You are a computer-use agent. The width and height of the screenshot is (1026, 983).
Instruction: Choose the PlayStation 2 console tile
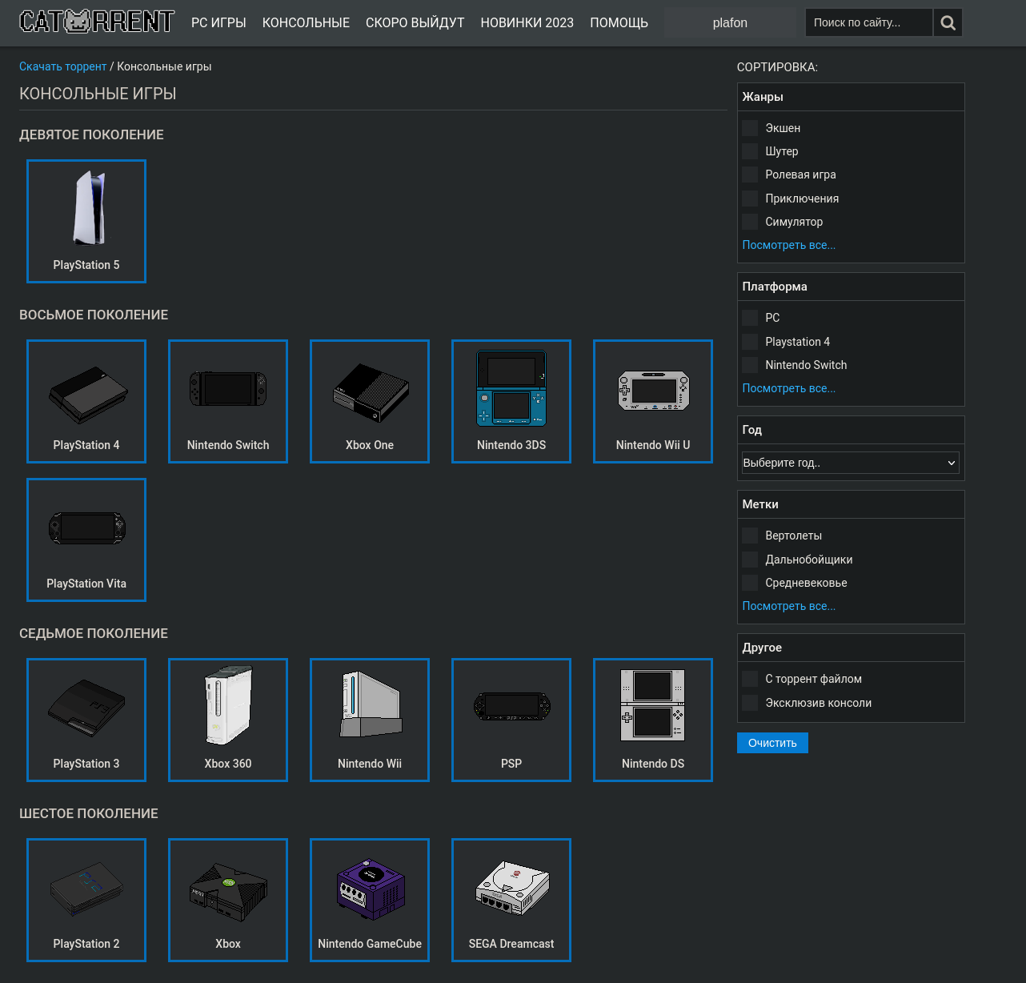pyautogui.click(x=86, y=900)
